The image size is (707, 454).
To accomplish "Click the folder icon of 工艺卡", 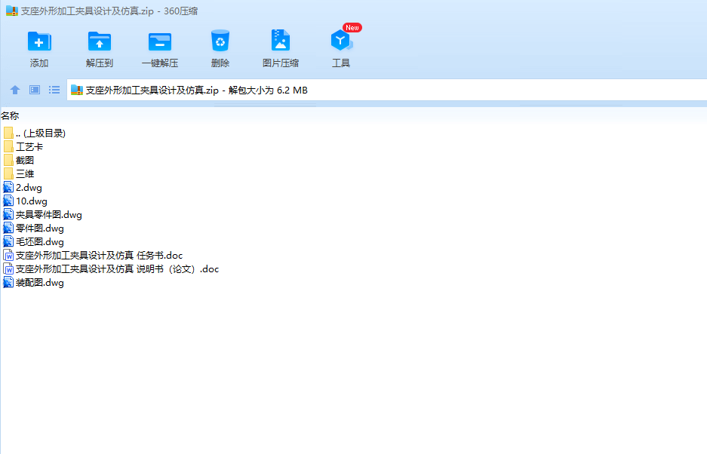I will pos(8,146).
